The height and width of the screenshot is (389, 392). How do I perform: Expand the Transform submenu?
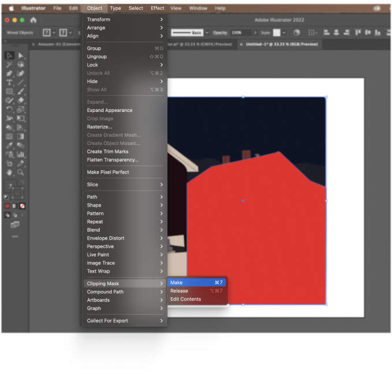click(125, 20)
